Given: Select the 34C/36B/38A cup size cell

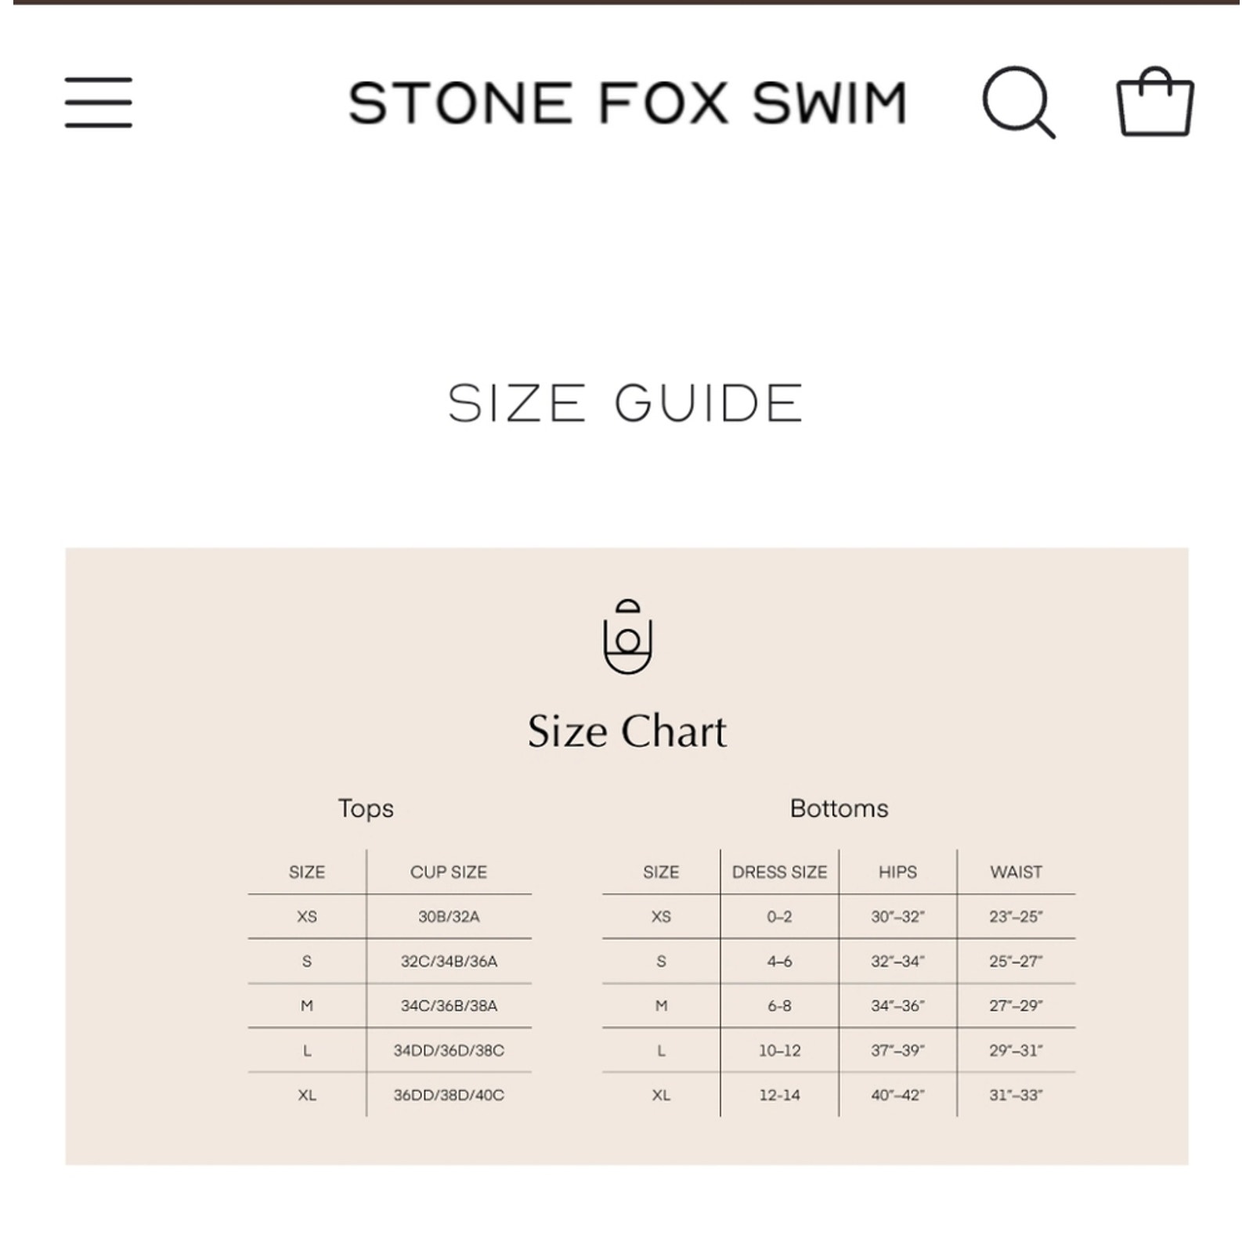Looking at the screenshot, I should [x=449, y=1006].
